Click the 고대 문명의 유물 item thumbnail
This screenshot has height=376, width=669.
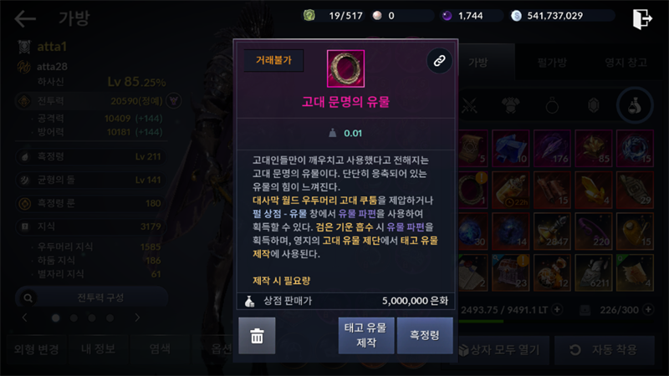point(345,69)
